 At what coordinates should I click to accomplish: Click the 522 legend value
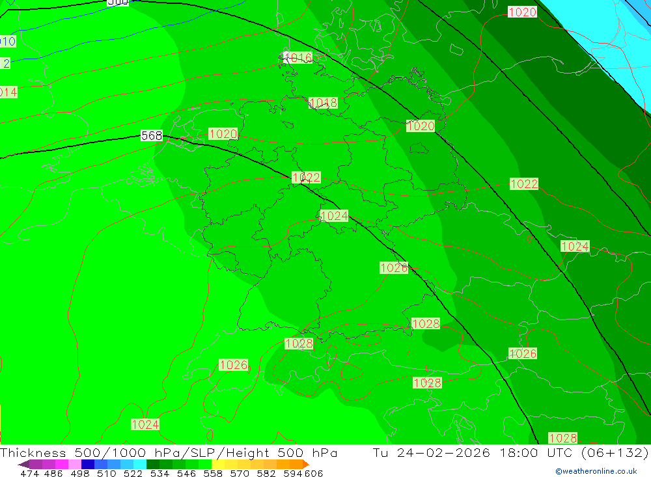tap(133, 473)
